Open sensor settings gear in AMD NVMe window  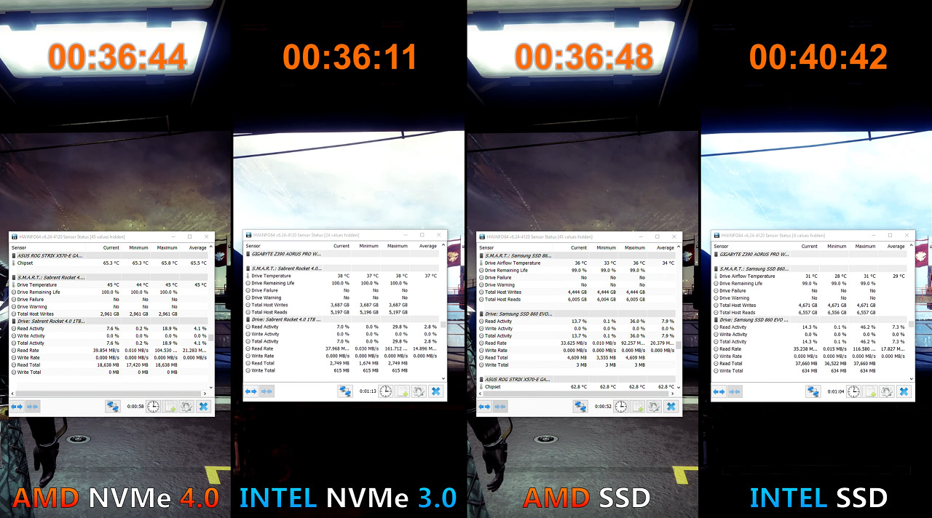[x=186, y=406]
